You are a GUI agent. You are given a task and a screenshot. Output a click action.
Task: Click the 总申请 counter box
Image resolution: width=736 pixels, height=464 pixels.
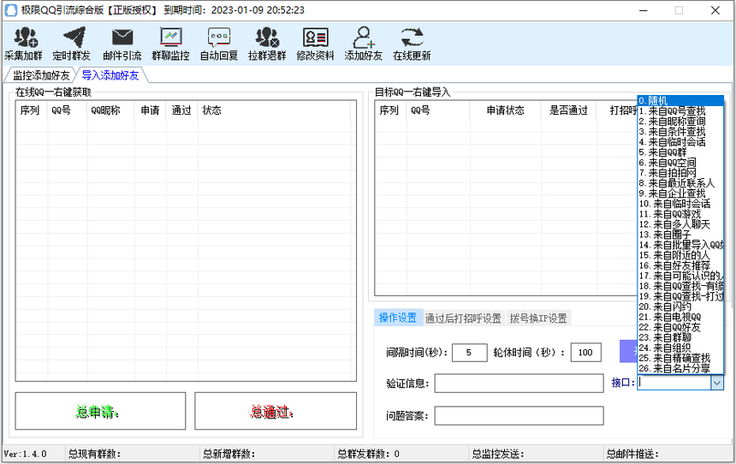point(100,411)
